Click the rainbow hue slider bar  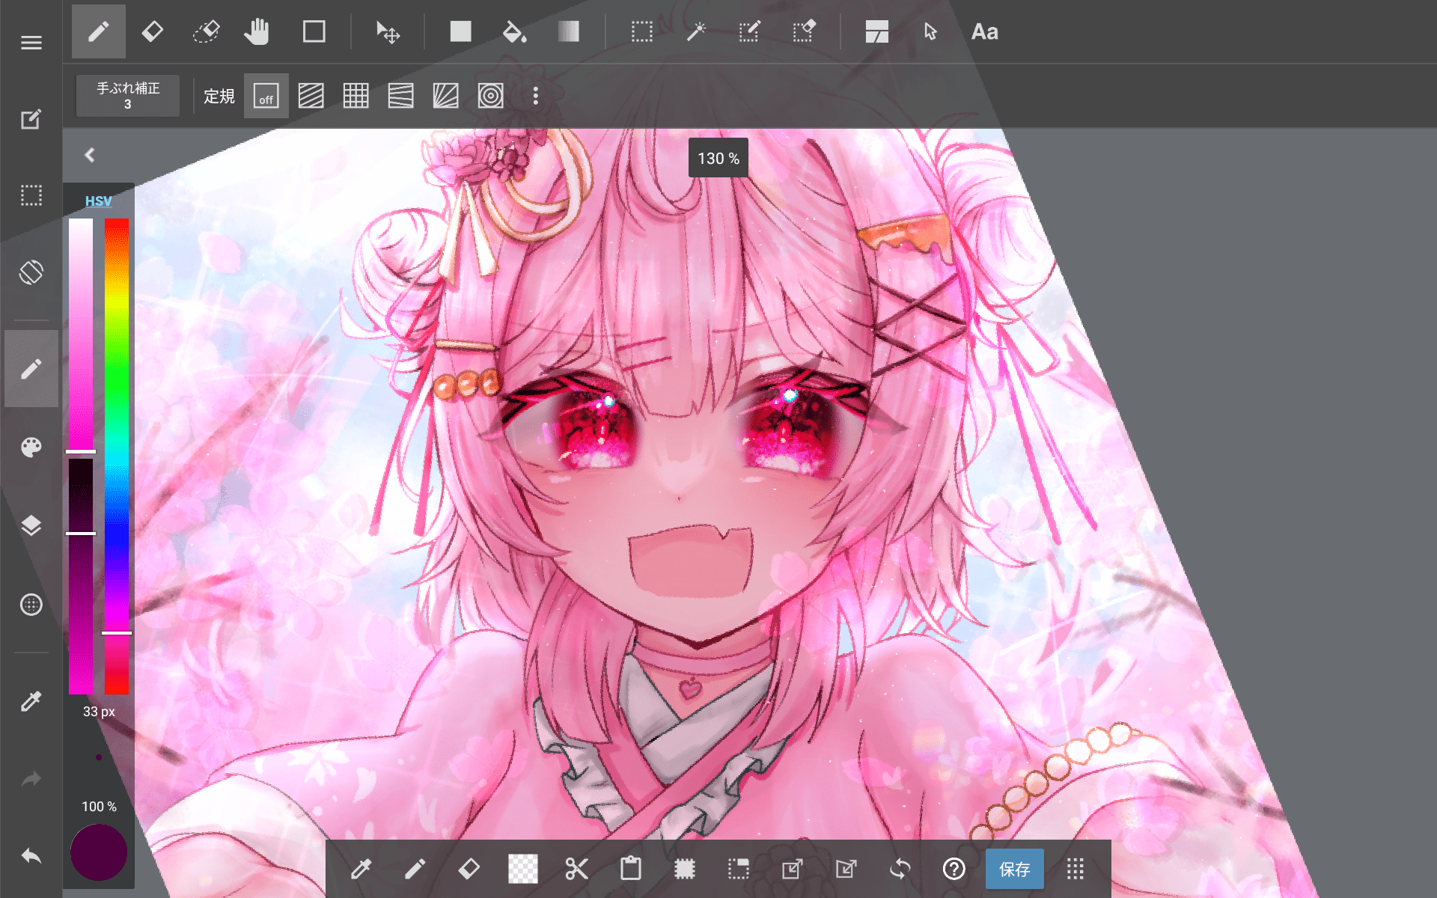(x=117, y=456)
